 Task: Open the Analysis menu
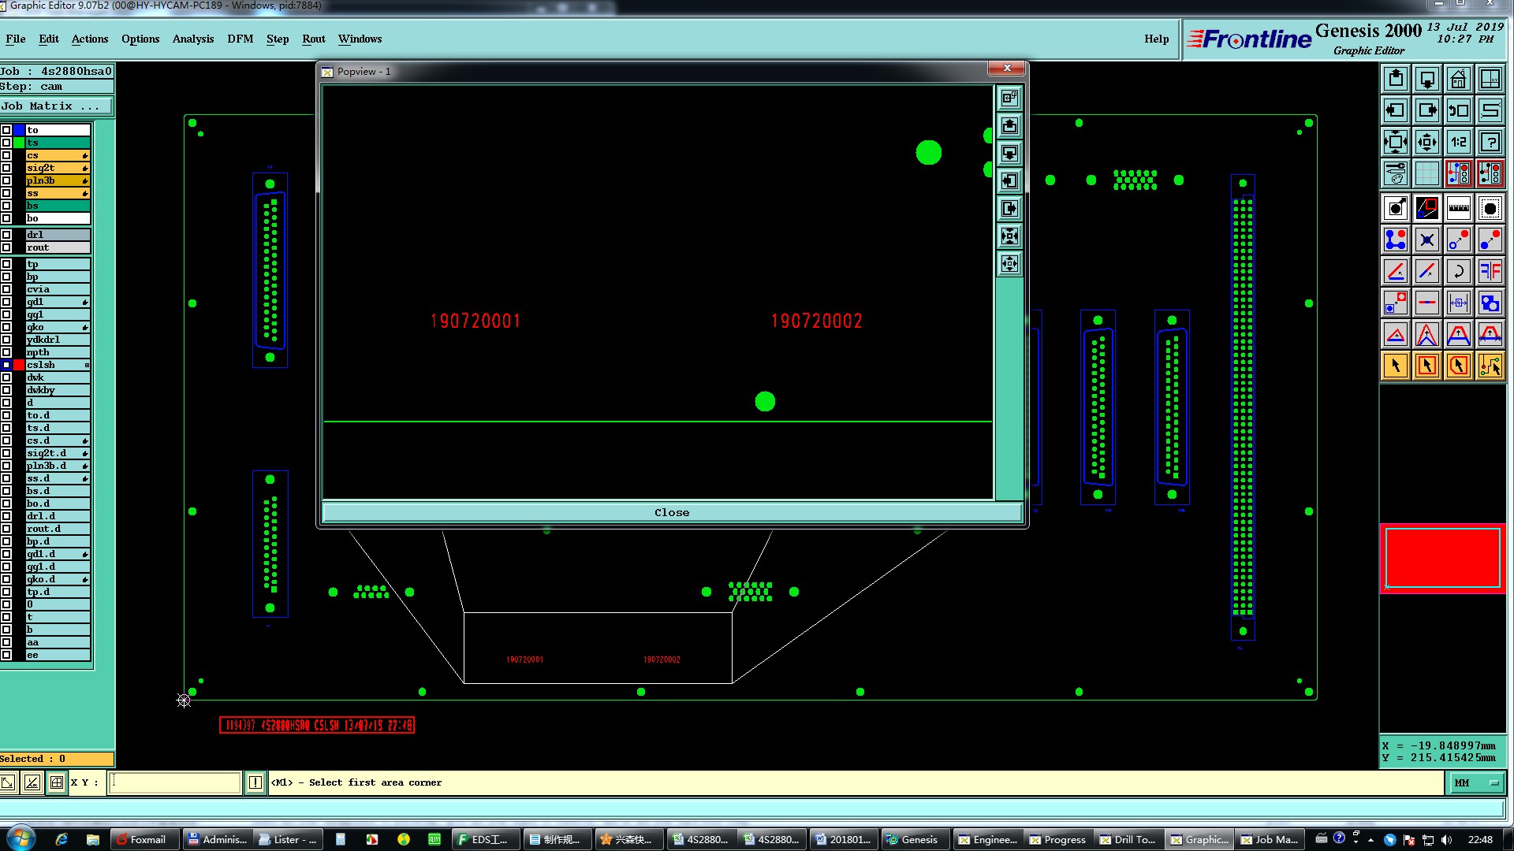(x=192, y=39)
